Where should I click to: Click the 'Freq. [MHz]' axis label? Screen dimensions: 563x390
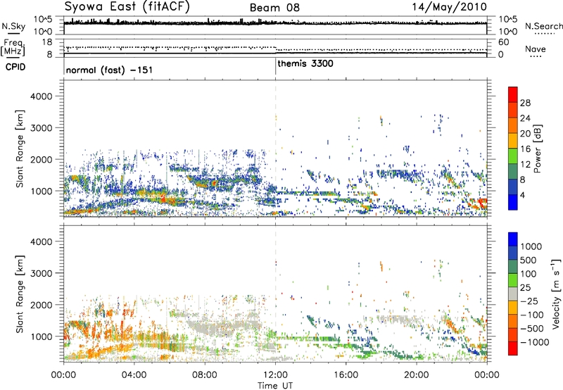point(13,47)
